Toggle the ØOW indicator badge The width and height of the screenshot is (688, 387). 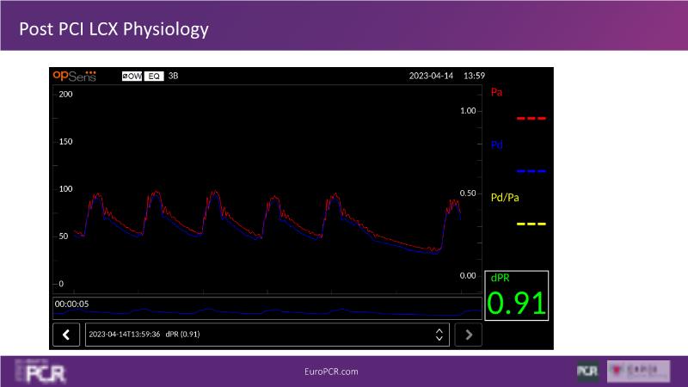click(x=132, y=77)
